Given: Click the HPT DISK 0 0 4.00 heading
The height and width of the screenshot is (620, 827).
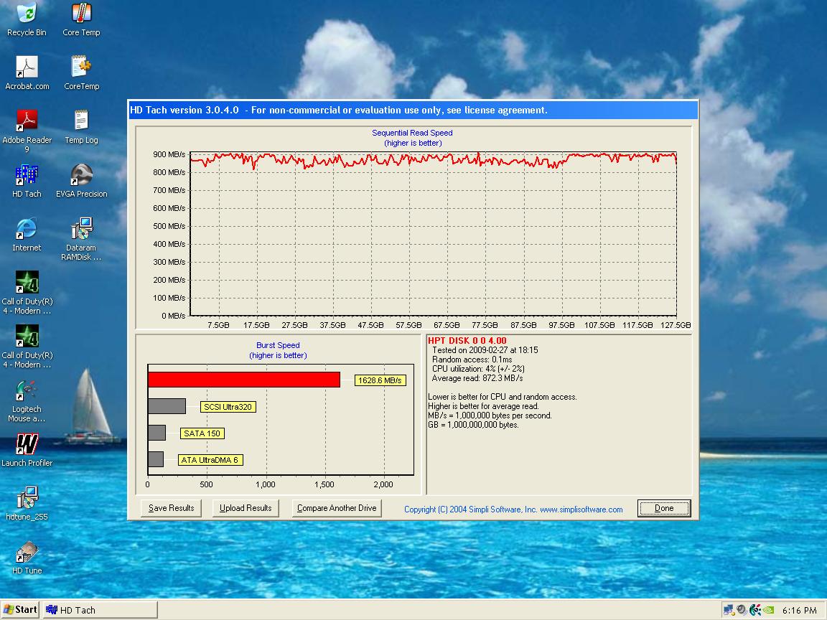Looking at the screenshot, I should [467, 341].
